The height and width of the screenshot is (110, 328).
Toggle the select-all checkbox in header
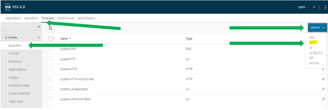pyautogui.click(x=51, y=39)
